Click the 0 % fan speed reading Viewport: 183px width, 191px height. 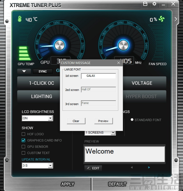[153, 19]
